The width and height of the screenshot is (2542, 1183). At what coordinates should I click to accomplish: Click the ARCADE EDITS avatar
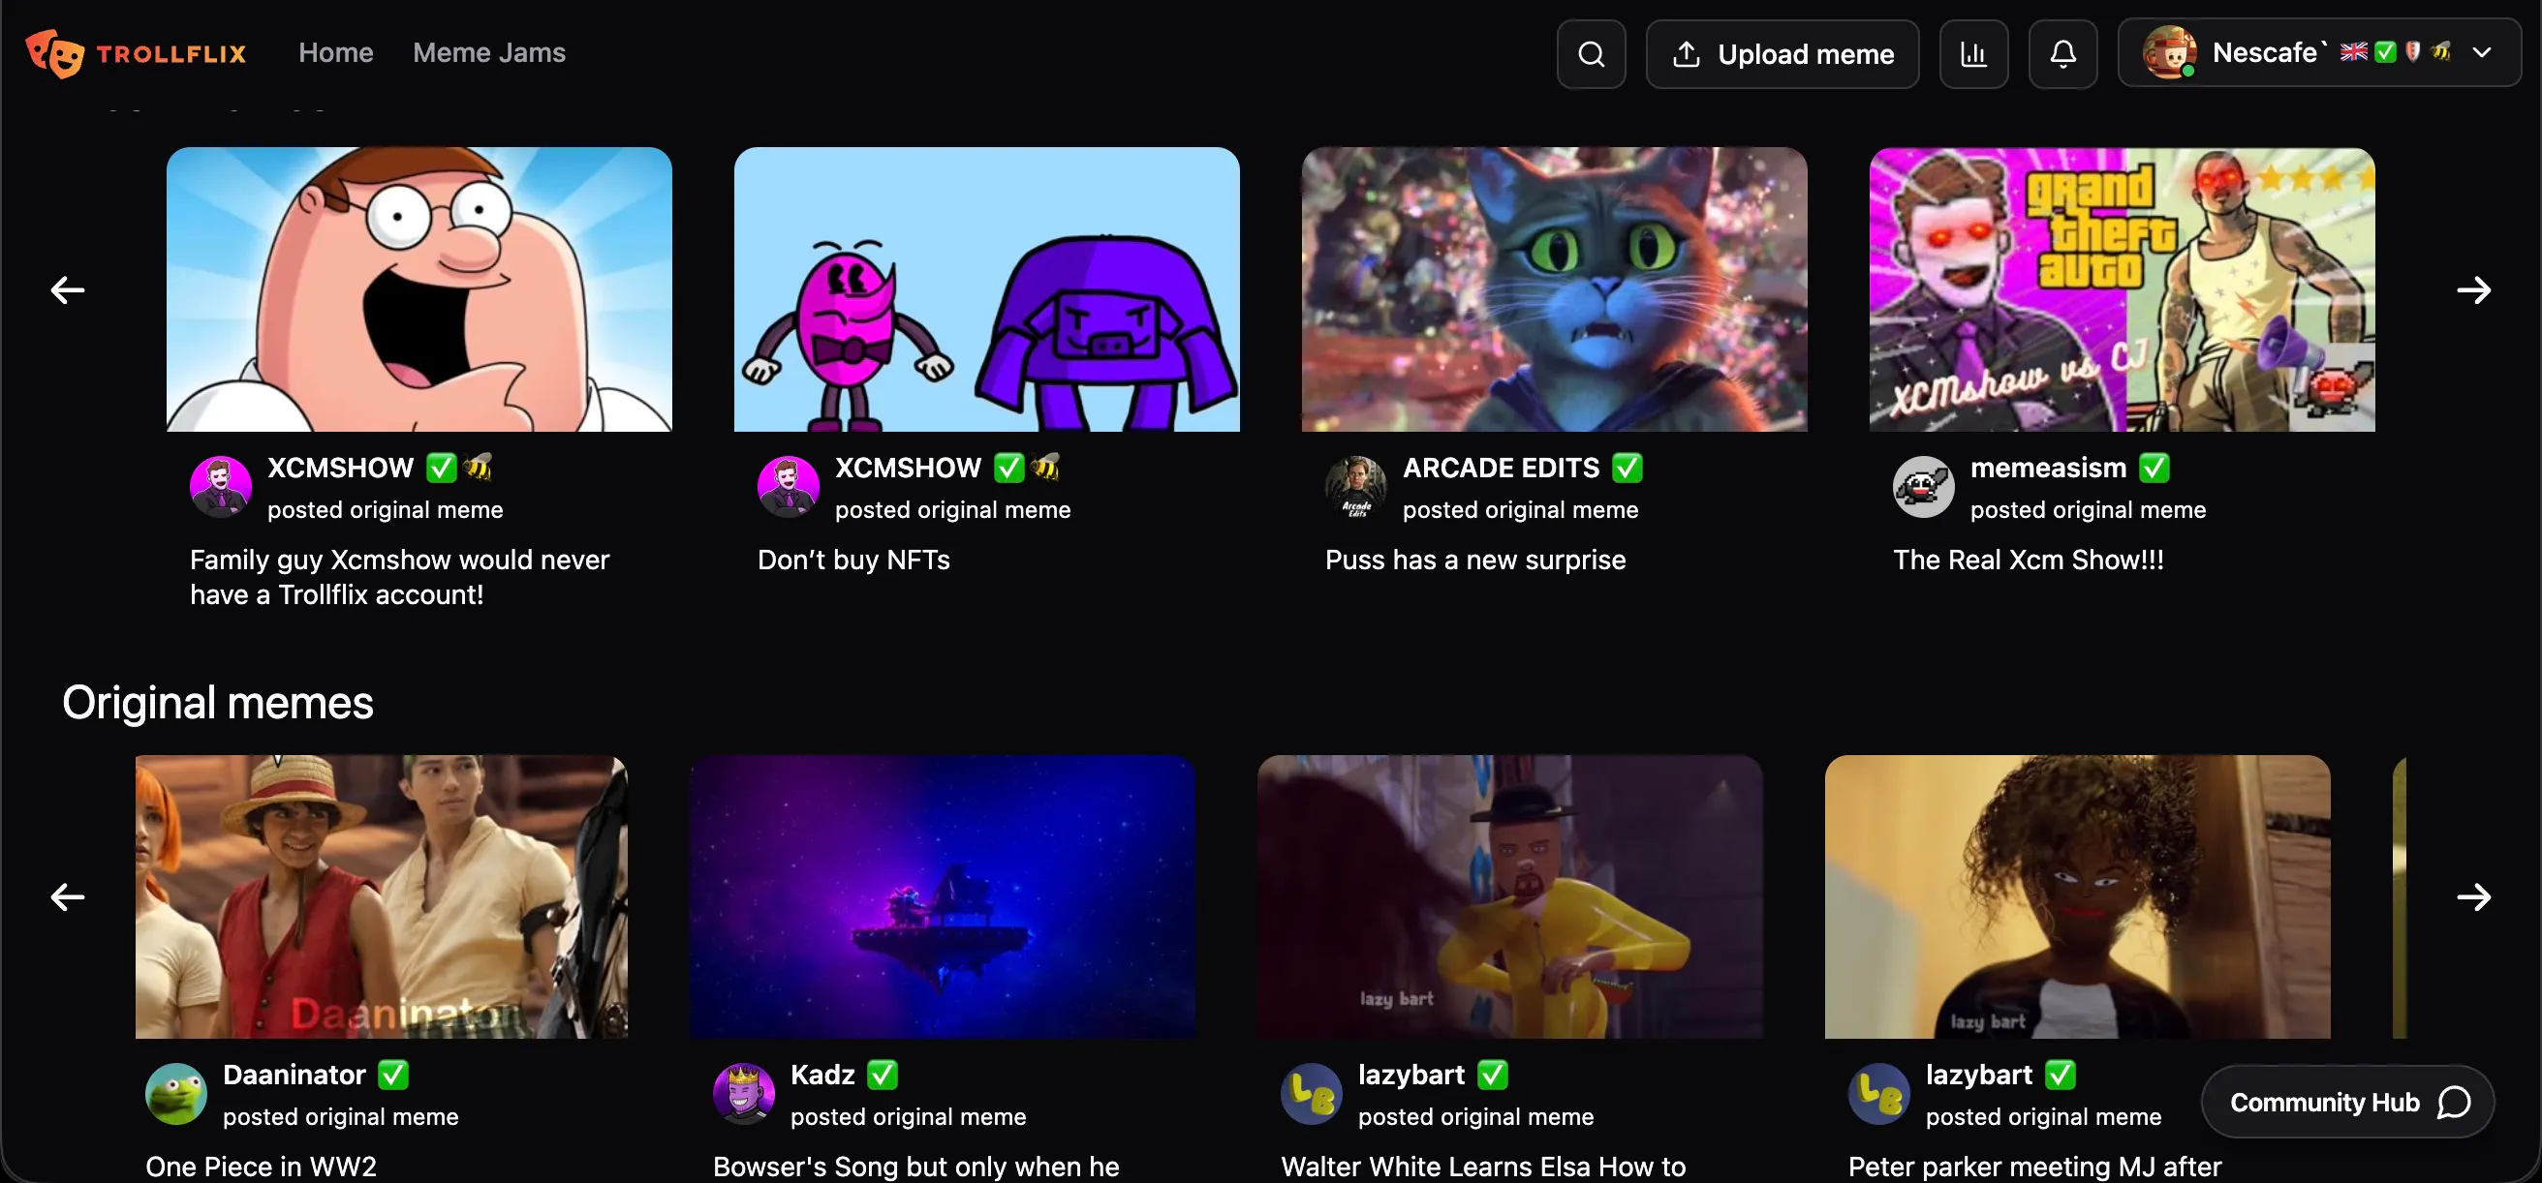click(1355, 486)
